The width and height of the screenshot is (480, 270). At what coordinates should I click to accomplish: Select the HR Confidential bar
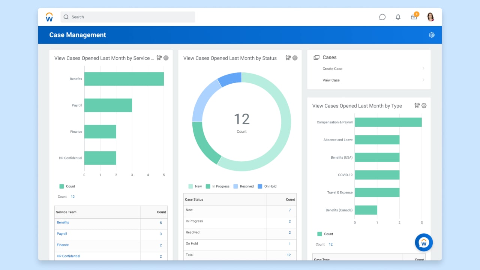[100, 158]
